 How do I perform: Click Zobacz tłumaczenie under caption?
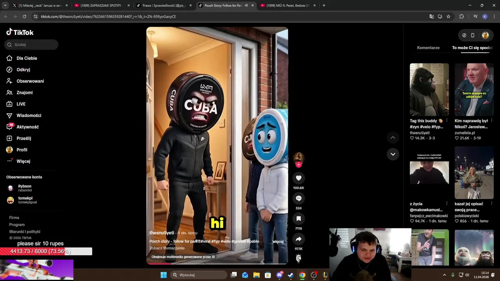click(x=167, y=248)
